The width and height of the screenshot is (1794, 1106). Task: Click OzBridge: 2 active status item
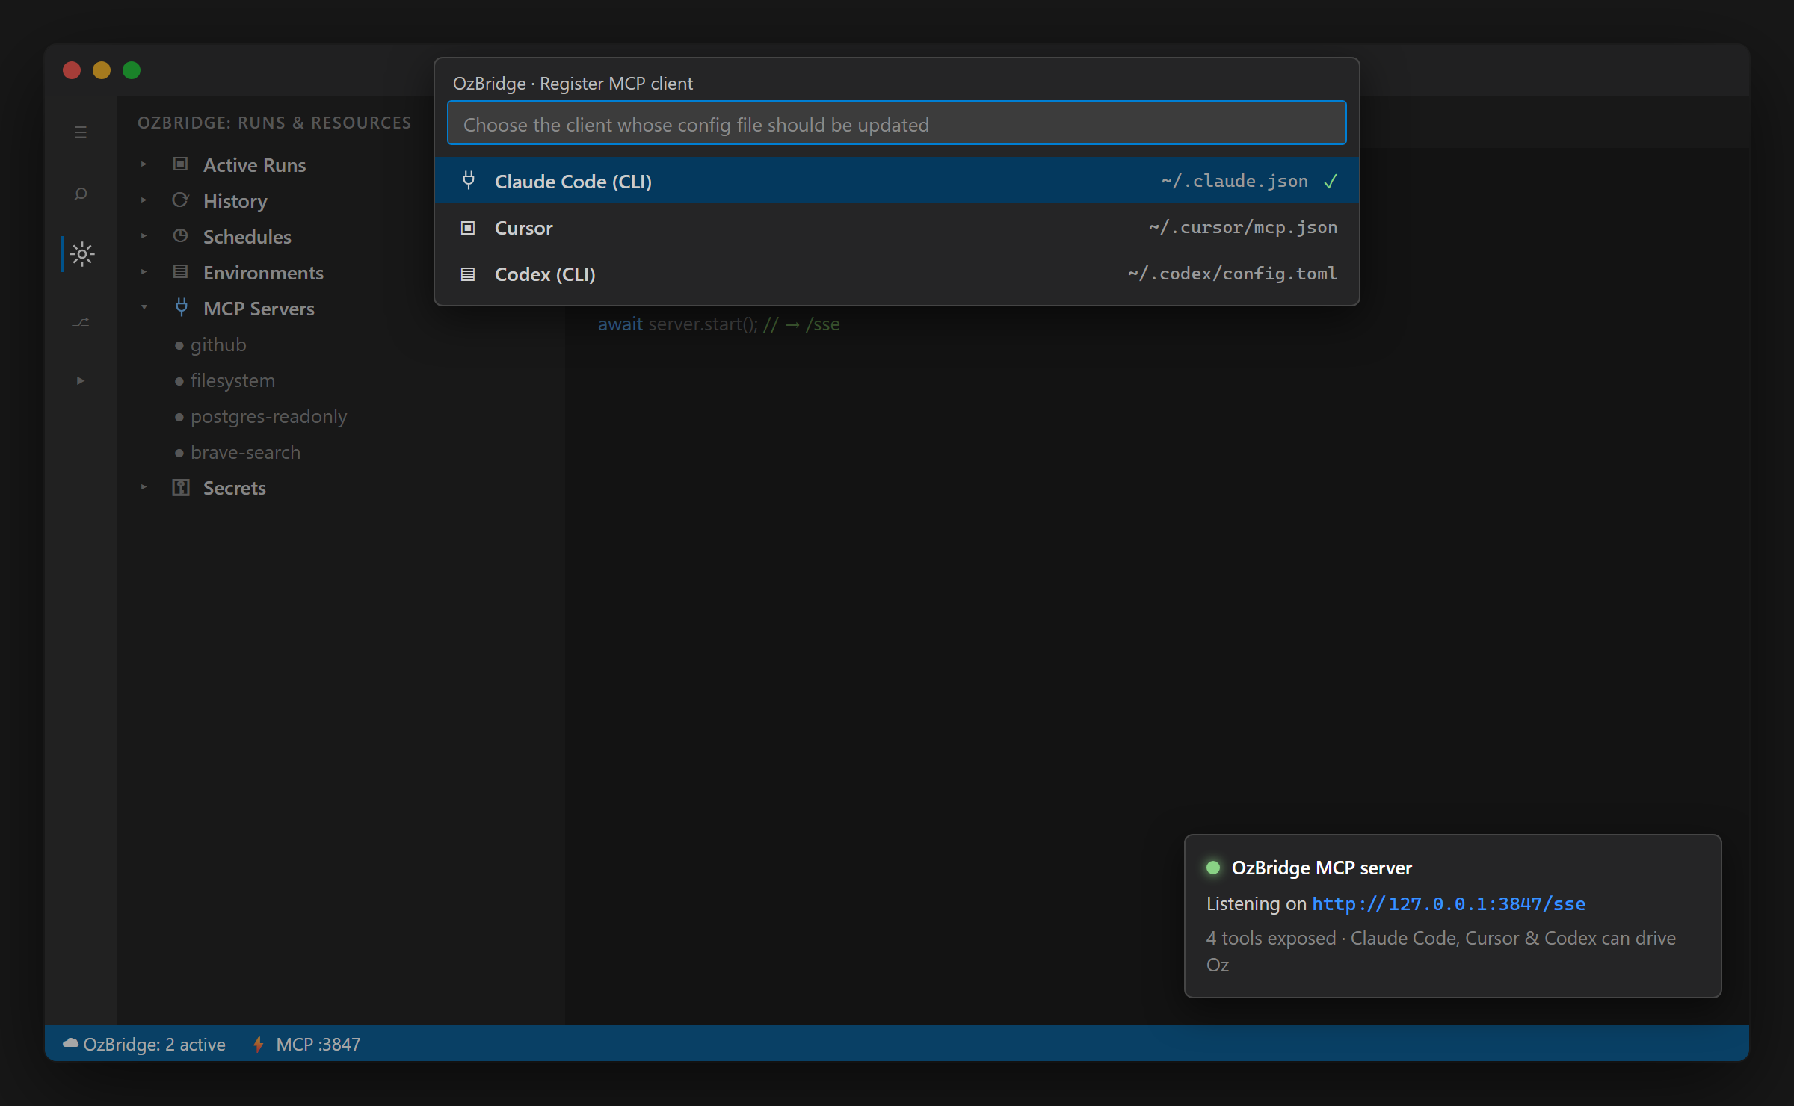click(144, 1044)
